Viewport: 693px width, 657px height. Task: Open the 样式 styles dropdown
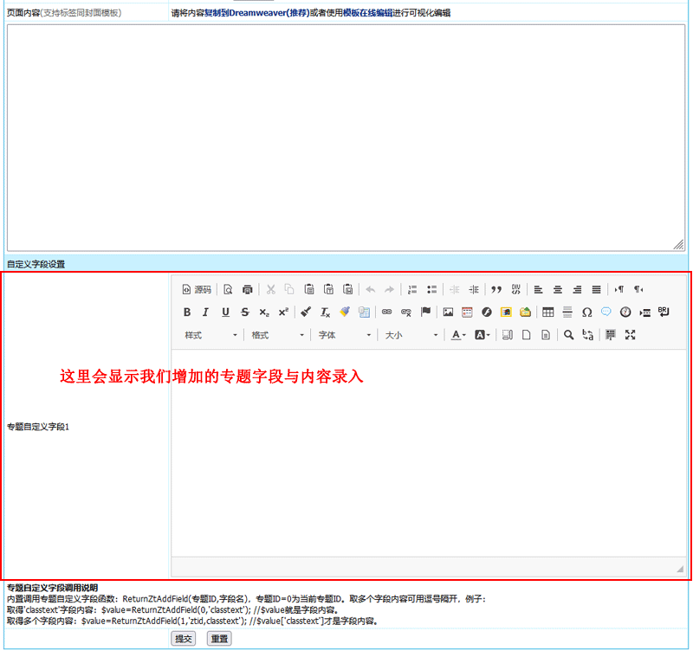[x=210, y=335]
